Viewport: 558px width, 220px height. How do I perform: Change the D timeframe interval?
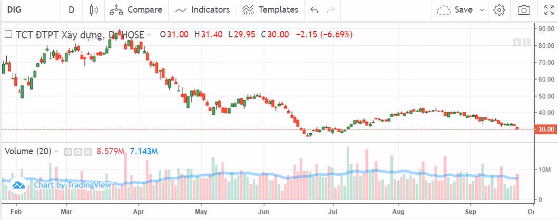tap(71, 9)
